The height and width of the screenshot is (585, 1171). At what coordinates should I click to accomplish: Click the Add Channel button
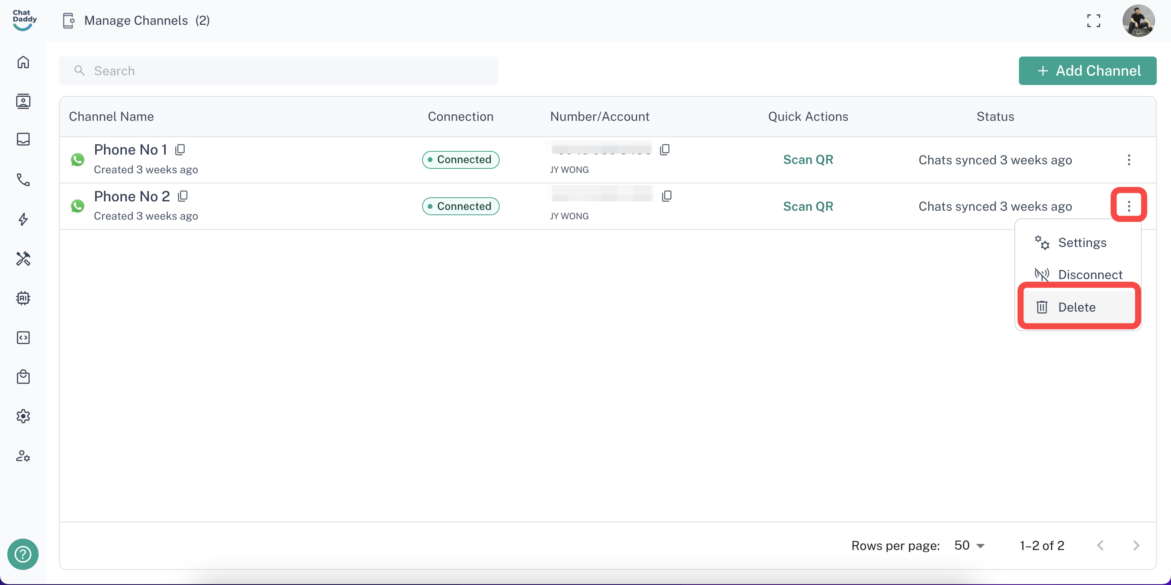tap(1087, 70)
